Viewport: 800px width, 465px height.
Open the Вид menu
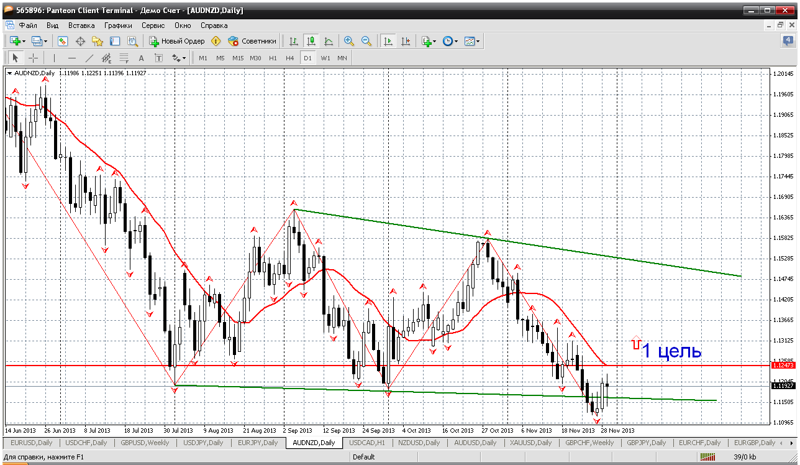52,25
